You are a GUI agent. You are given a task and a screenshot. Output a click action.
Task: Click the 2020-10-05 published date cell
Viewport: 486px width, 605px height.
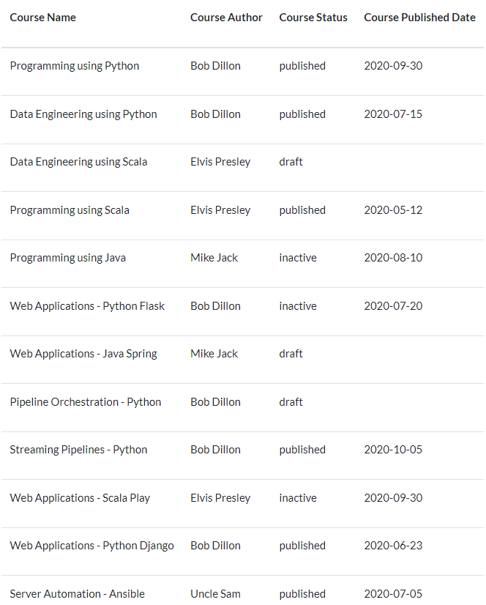pos(393,450)
